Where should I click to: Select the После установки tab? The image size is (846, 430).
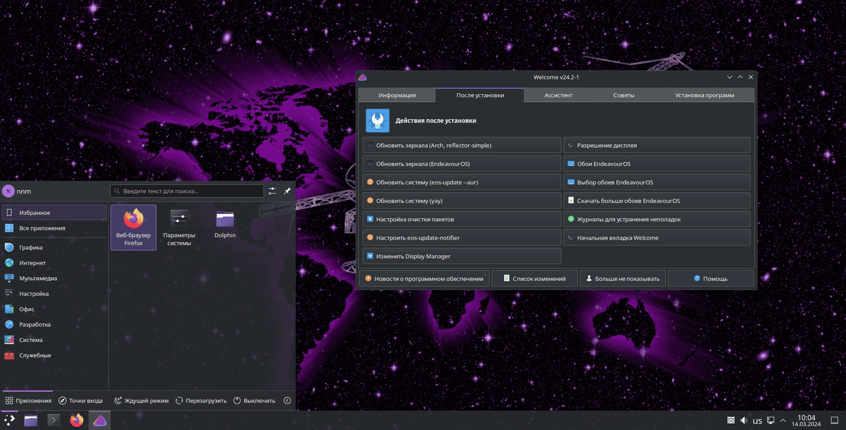[480, 95]
